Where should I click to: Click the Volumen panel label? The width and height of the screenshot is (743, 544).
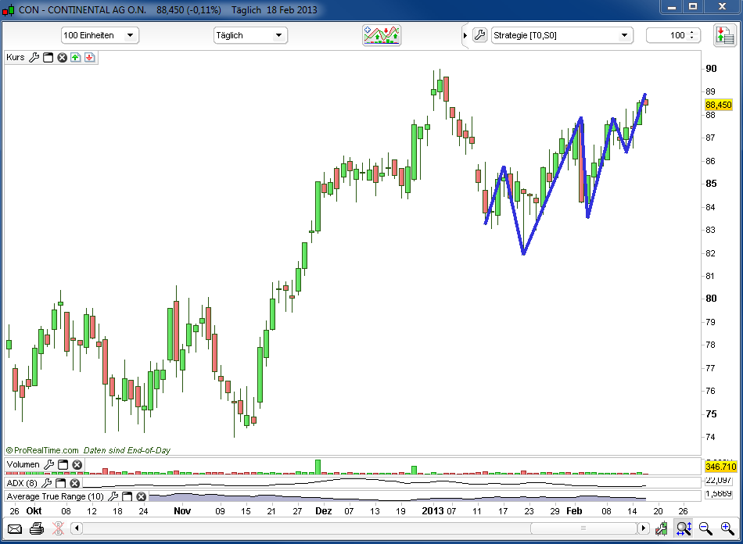click(x=23, y=464)
